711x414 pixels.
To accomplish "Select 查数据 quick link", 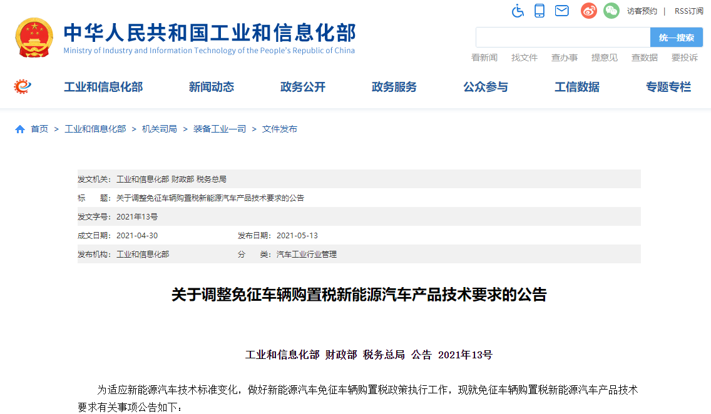I will pos(645,58).
